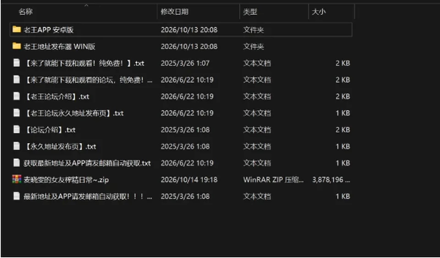Select file name 【论坛介绍】.txt
440x258 pixels.
tap(49, 130)
